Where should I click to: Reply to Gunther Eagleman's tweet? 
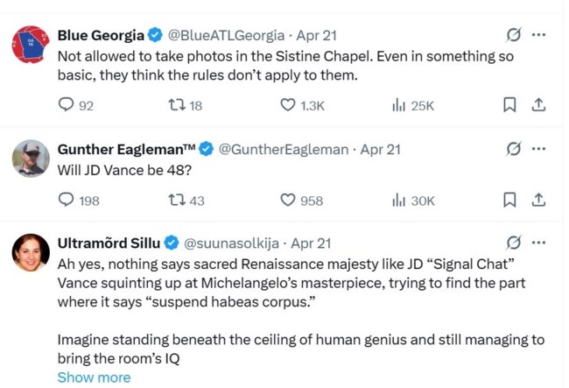point(67,201)
